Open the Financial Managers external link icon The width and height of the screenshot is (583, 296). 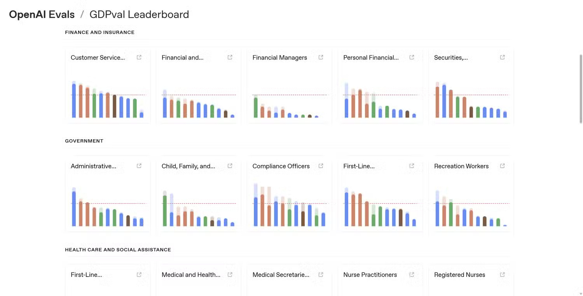pyautogui.click(x=321, y=57)
